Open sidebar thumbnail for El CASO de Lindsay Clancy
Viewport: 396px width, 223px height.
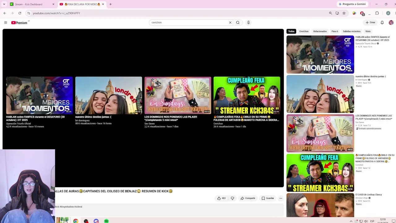320,205
